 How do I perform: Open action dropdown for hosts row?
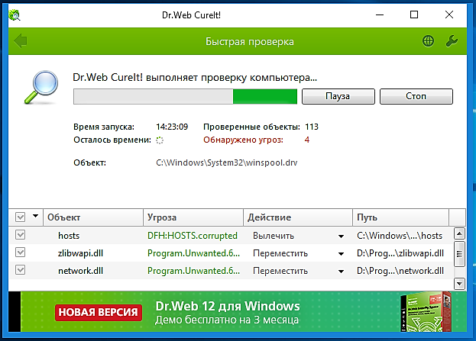point(342,236)
